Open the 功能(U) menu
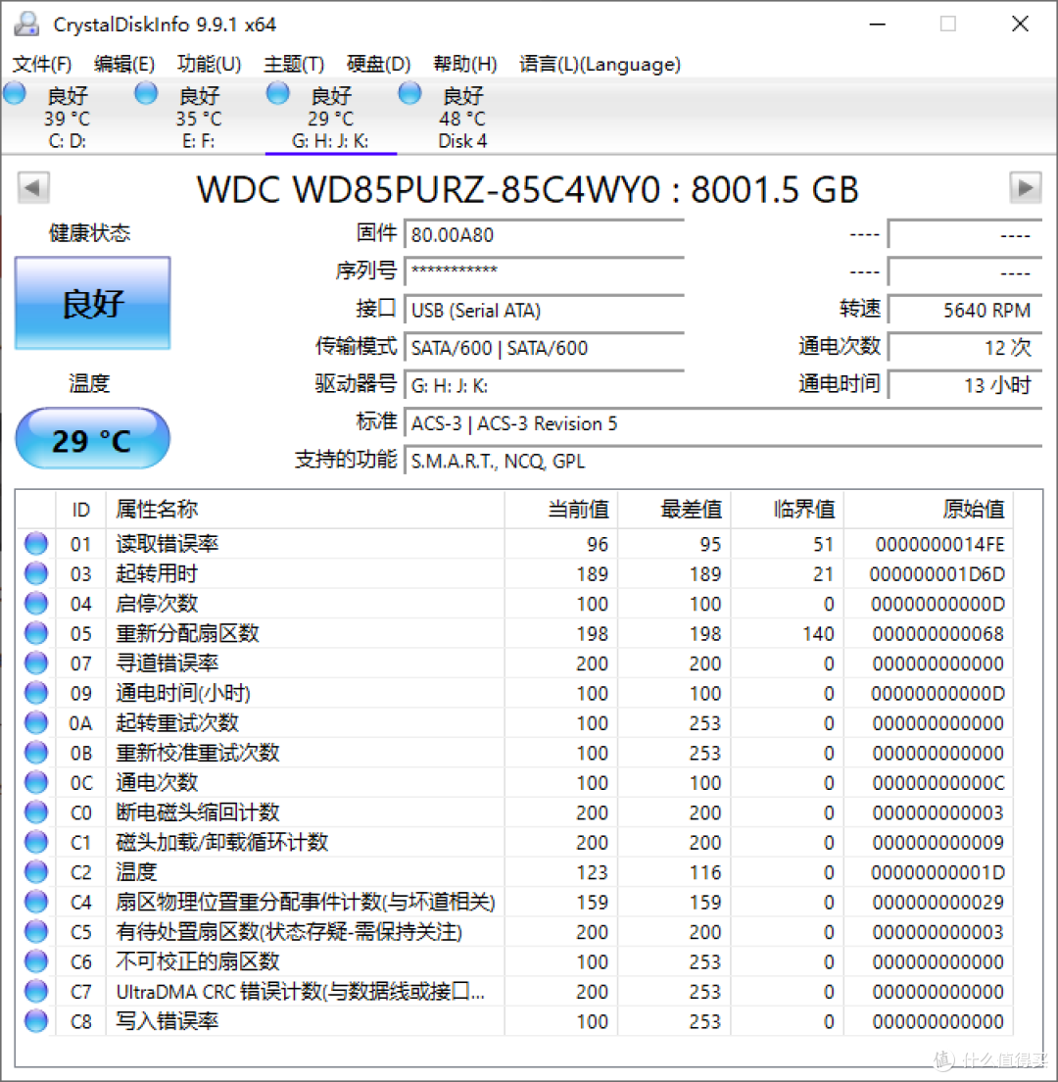 (209, 64)
